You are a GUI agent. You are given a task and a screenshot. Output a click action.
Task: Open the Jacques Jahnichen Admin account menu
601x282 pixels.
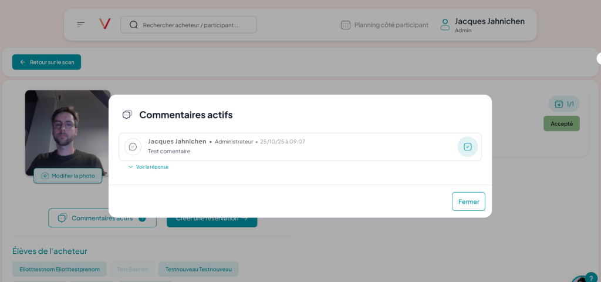pos(489,25)
